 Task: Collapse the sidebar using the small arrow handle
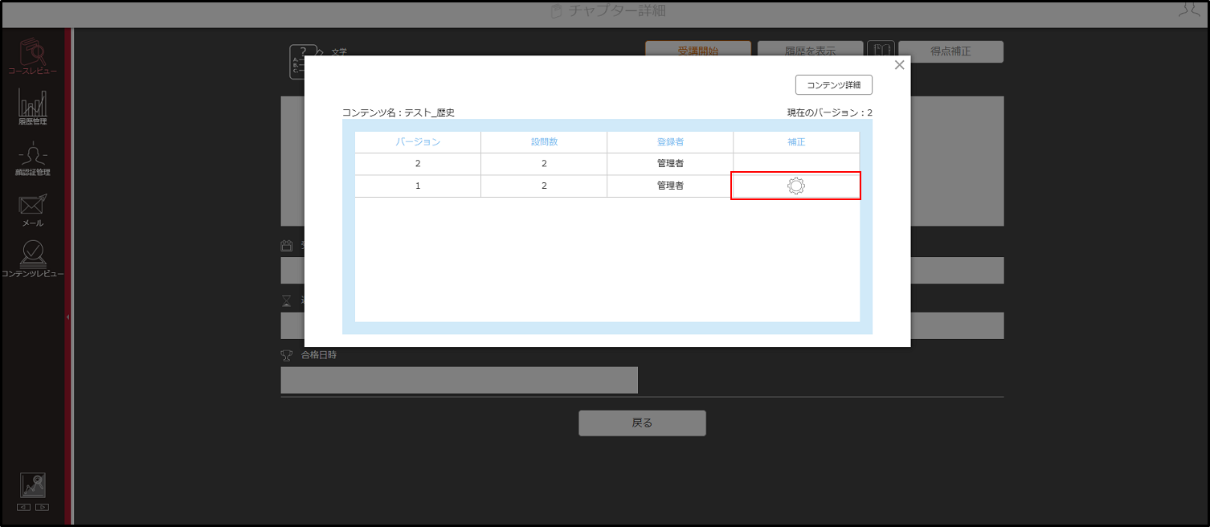[68, 317]
